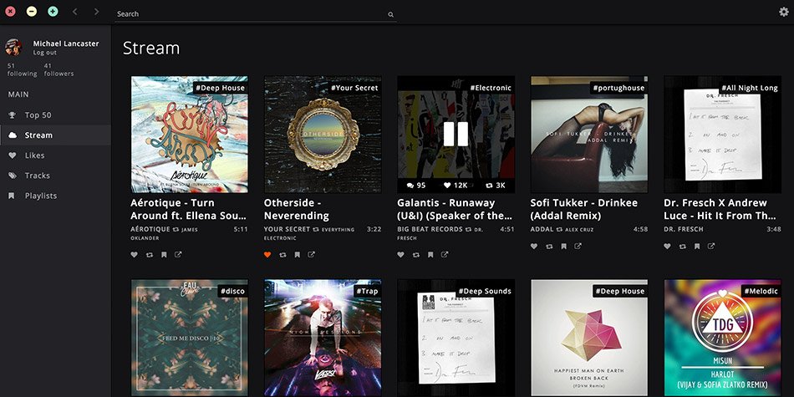Viewport: 794px width, 397px height.
Task: Open the DR. FRESCH artist link under the track
Action: (x=684, y=229)
